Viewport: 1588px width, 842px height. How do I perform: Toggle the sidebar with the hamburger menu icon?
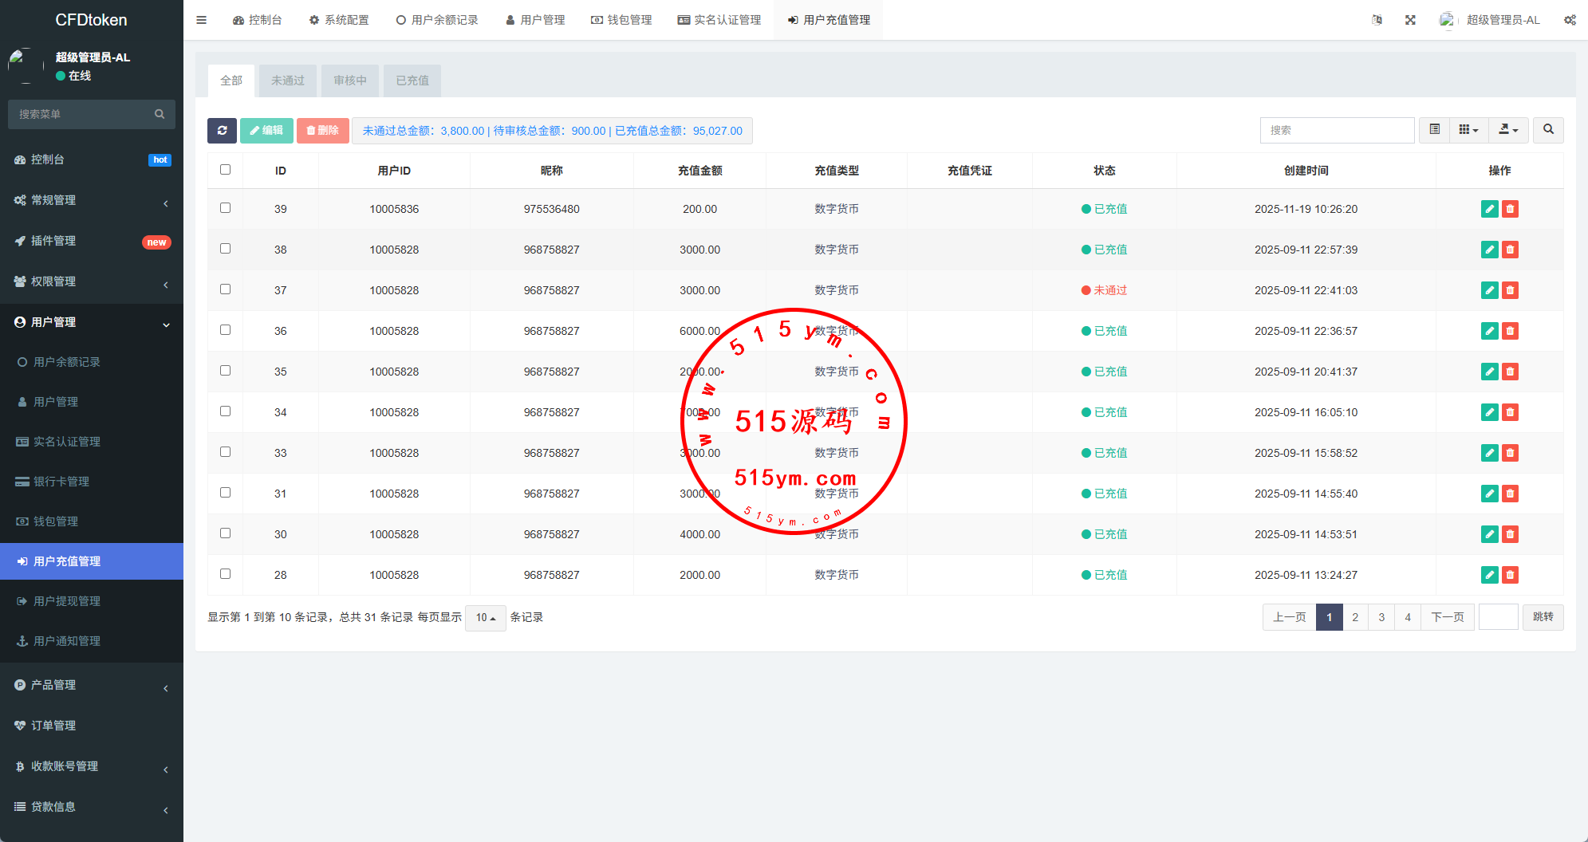click(202, 20)
